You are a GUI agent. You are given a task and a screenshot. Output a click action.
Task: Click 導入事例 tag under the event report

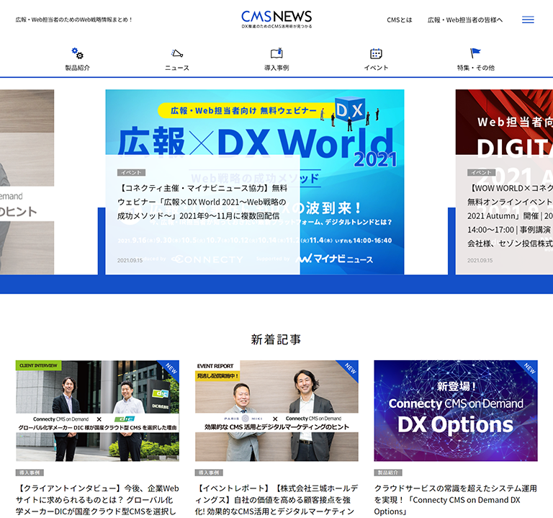tap(209, 473)
